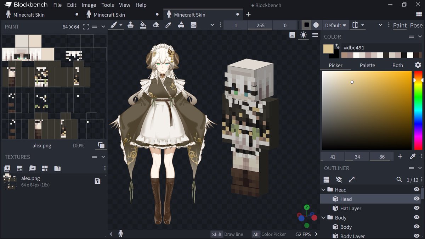Swap the main and secondary colors
The height and width of the screenshot is (239, 425).
click(337, 46)
